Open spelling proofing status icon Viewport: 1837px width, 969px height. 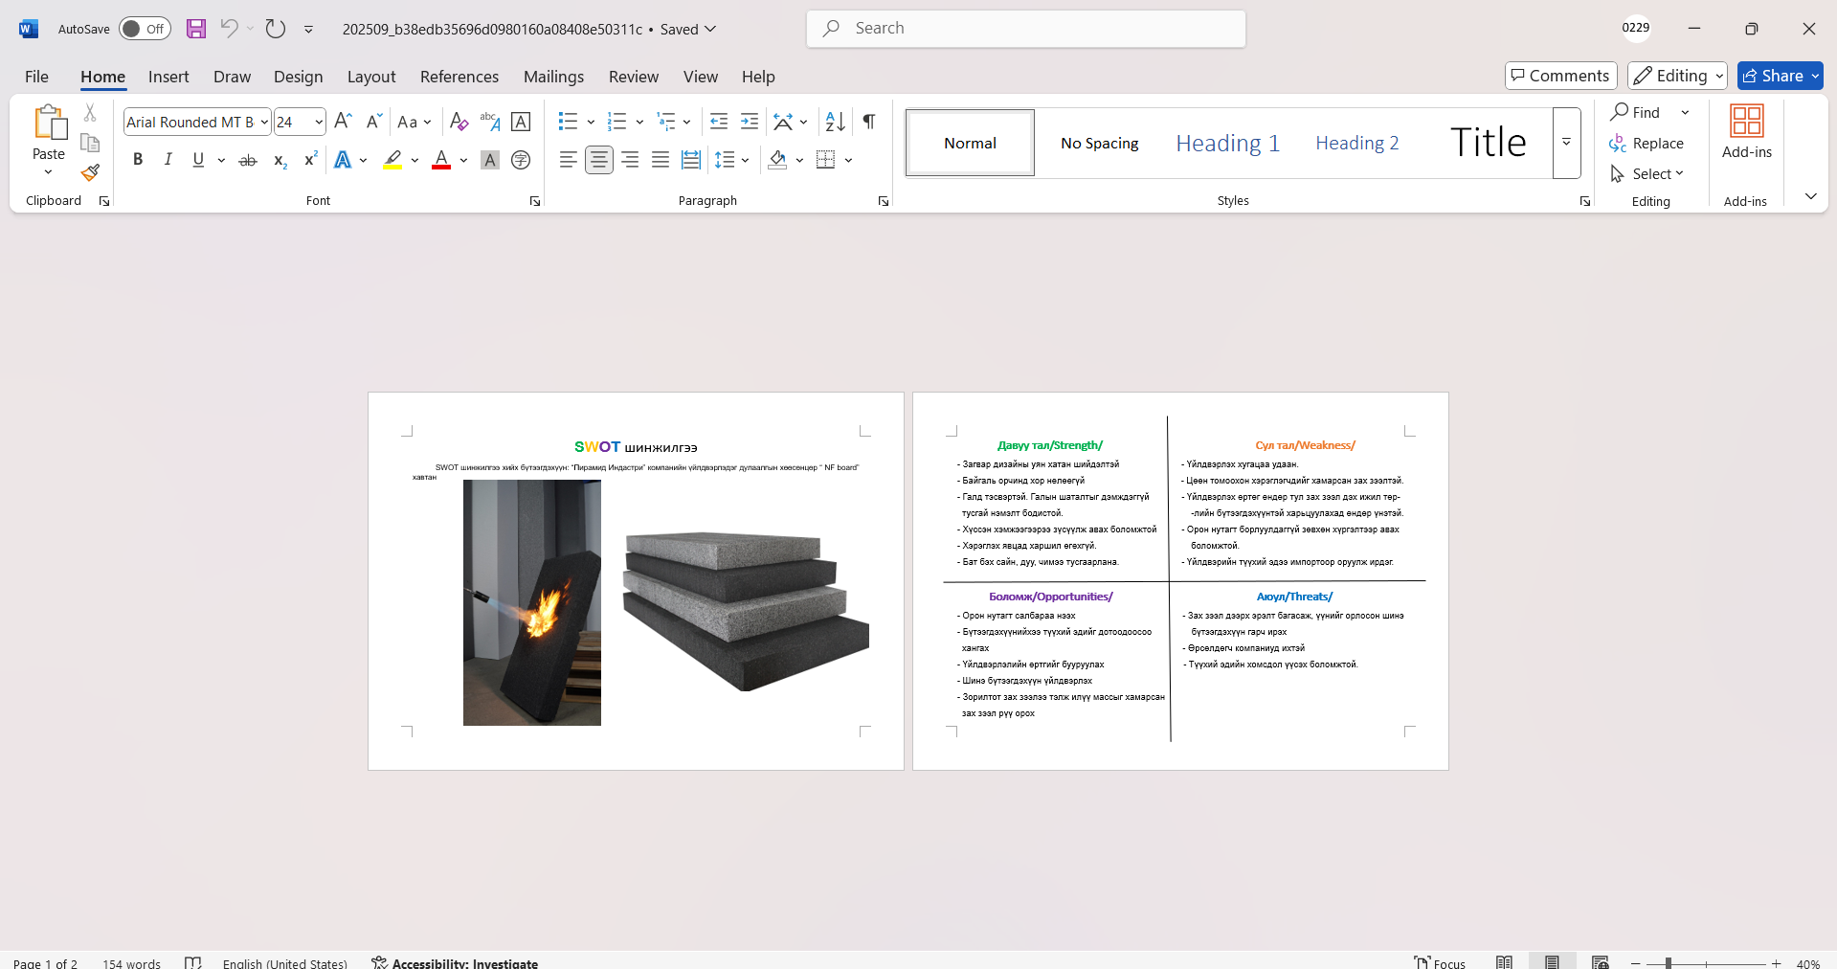pos(193,962)
